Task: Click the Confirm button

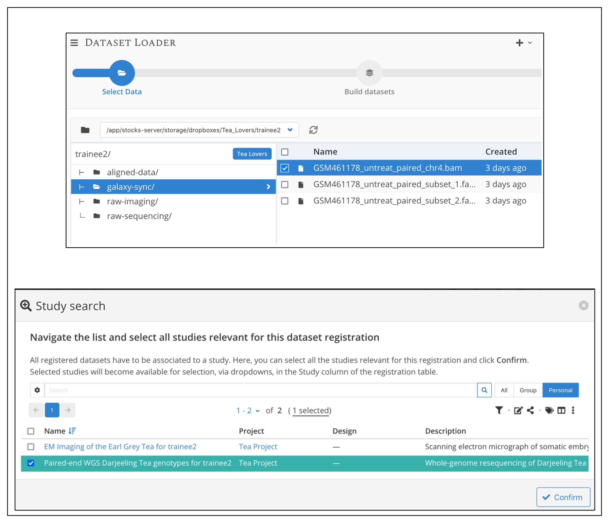Action: [x=563, y=497]
